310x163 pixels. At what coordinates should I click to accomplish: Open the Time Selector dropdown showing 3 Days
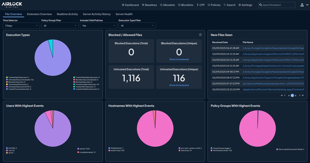[x=21, y=25]
